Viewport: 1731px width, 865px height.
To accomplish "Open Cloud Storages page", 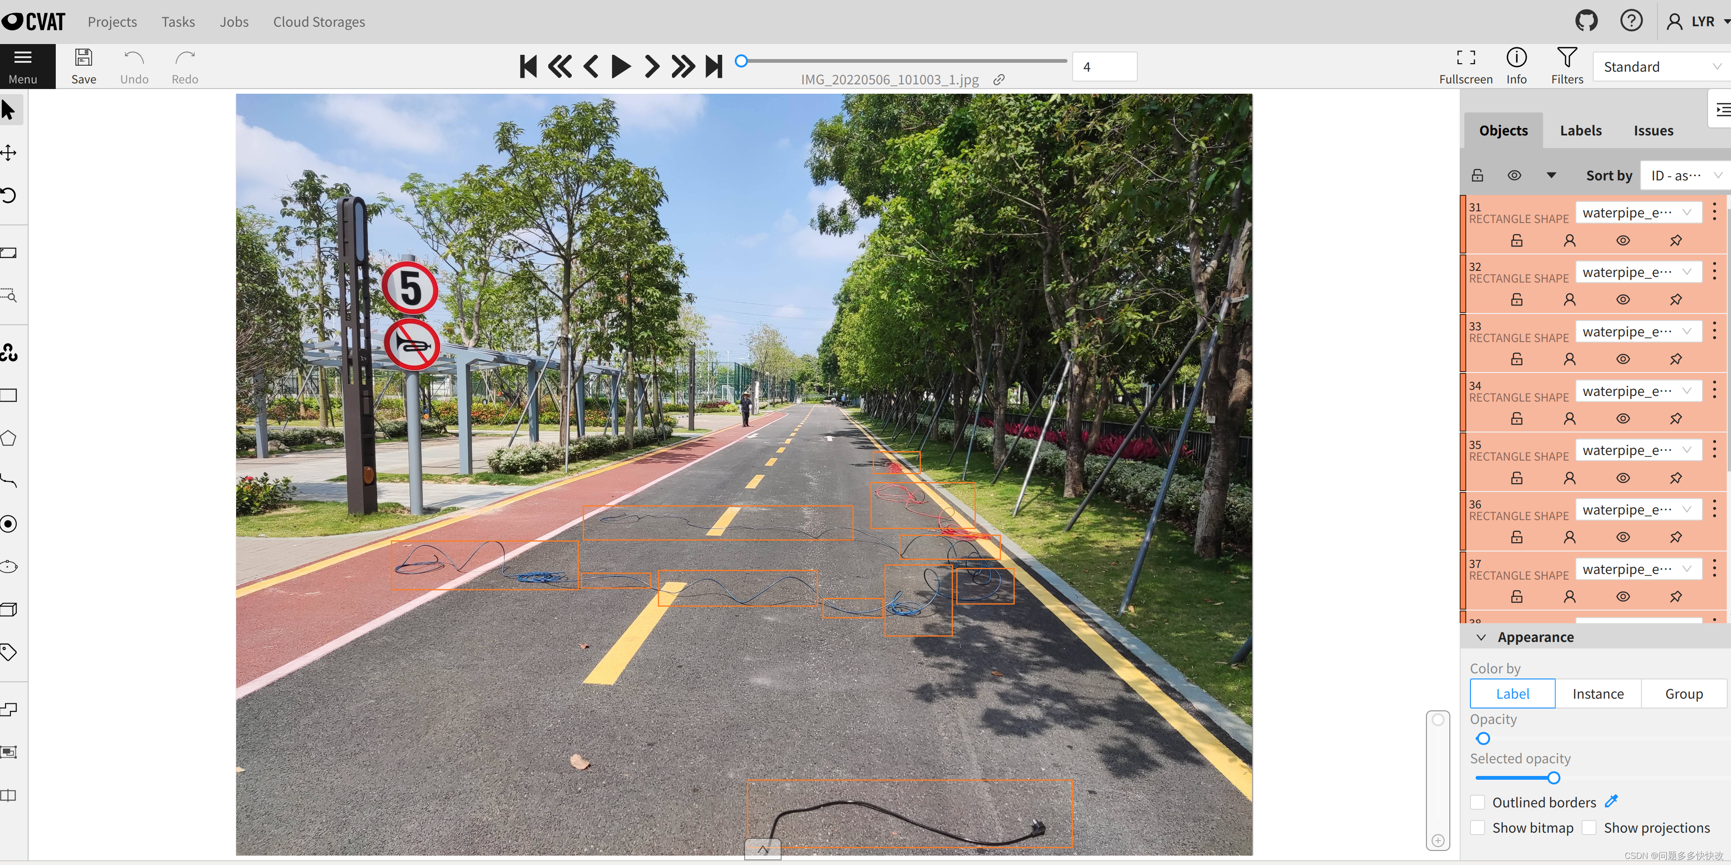I will [x=319, y=22].
